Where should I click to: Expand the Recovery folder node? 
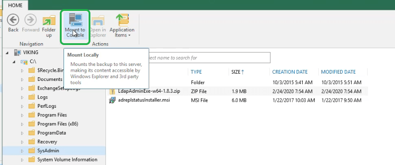click(x=22, y=142)
